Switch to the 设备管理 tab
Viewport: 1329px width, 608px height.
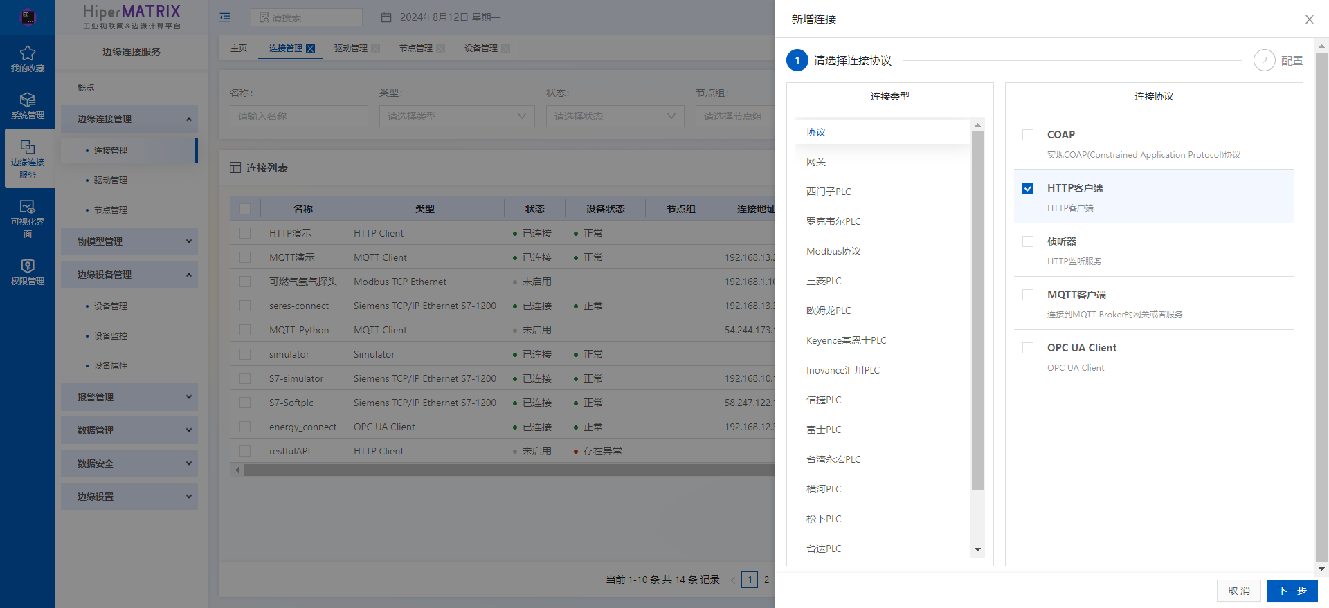(481, 48)
